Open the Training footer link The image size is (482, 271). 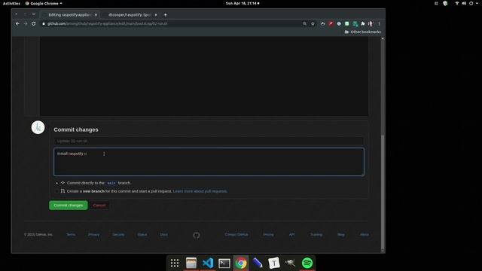(316, 234)
